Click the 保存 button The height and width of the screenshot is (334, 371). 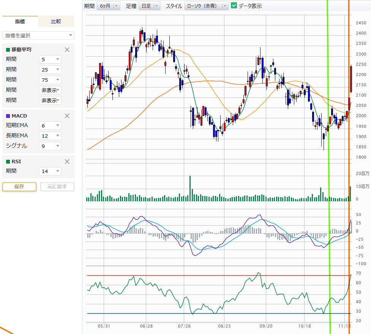click(19, 187)
